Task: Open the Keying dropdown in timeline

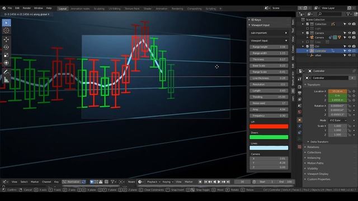Action: pos(168,182)
